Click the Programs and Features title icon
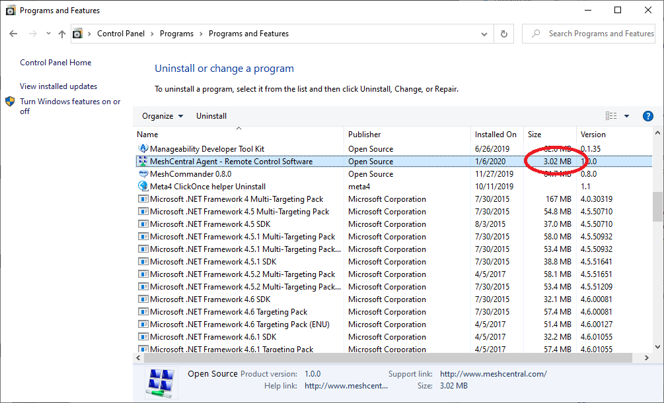 point(11,11)
